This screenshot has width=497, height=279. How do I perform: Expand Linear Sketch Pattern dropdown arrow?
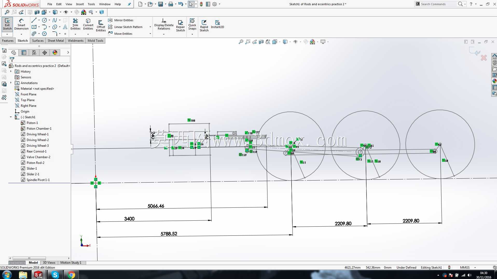(x=150, y=27)
